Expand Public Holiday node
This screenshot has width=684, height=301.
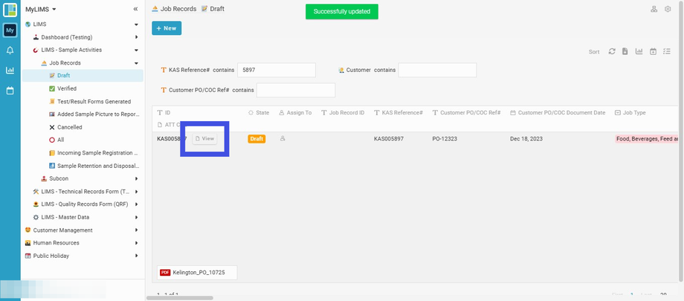pyautogui.click(x=136, y=256)
